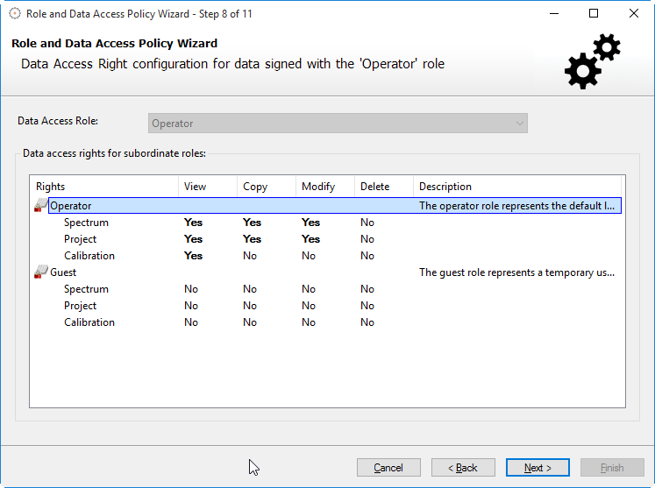Toggle View right for Operator Spectrum

193,223
